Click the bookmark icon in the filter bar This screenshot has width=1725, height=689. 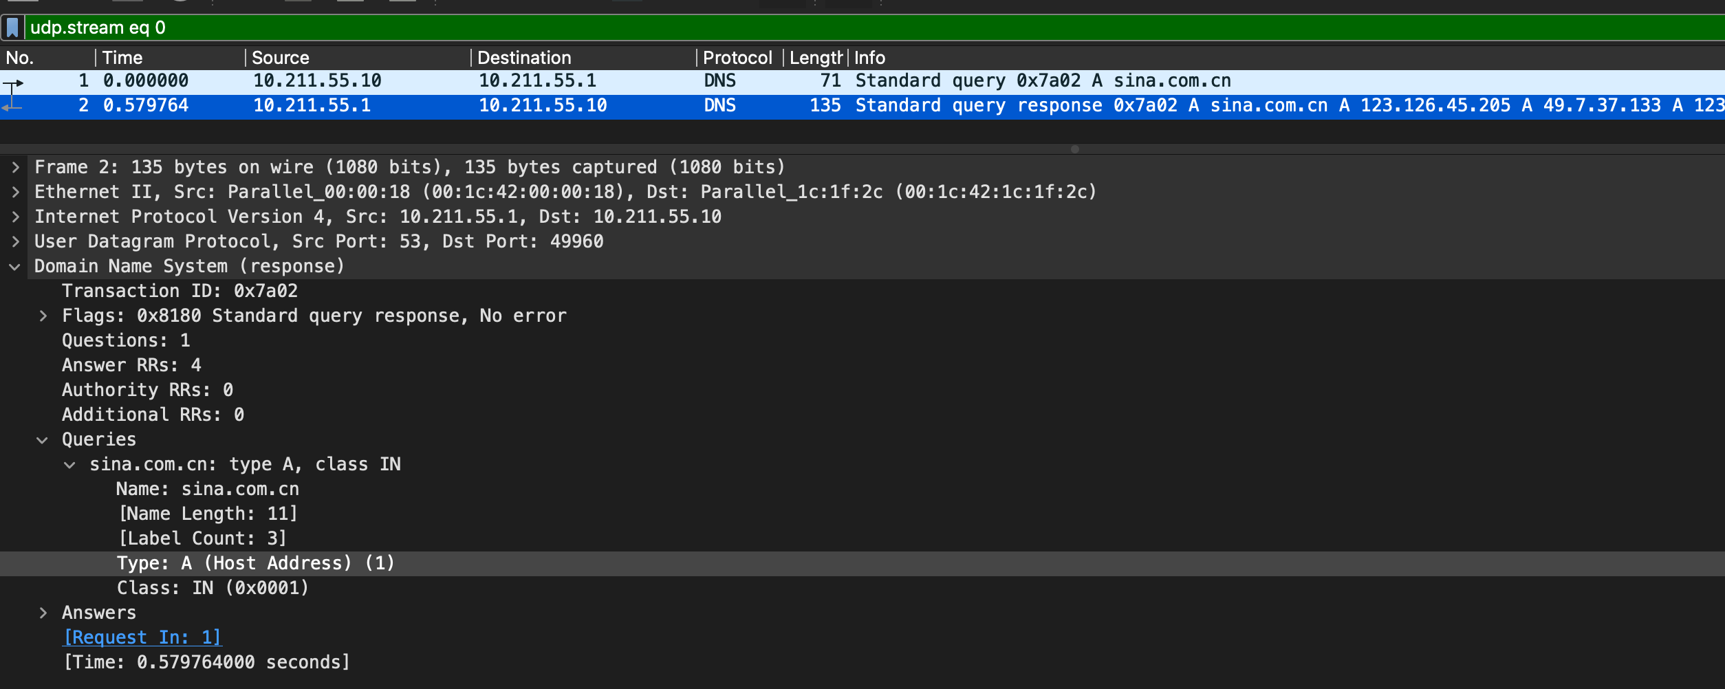[12, 28]
